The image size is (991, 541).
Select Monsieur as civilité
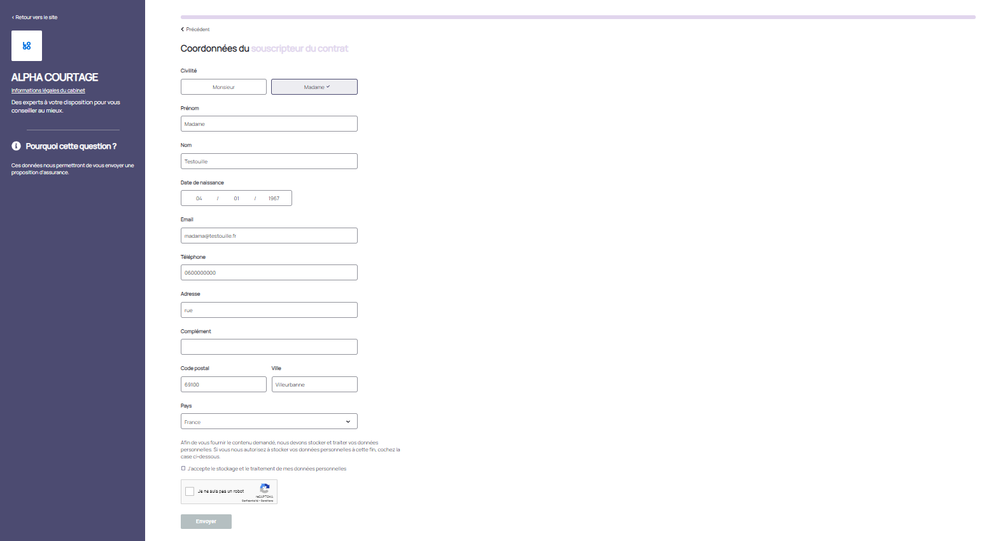pos(223,87)
